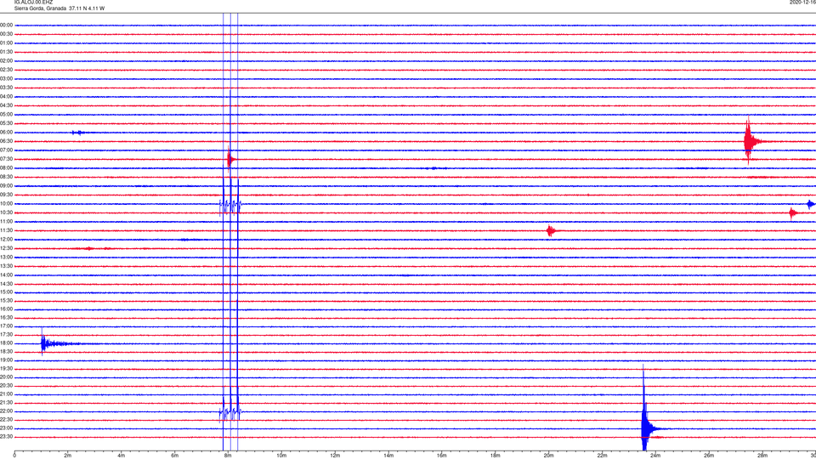
Task: Select the 21:00 row label
Action: (x=6, y=394)
